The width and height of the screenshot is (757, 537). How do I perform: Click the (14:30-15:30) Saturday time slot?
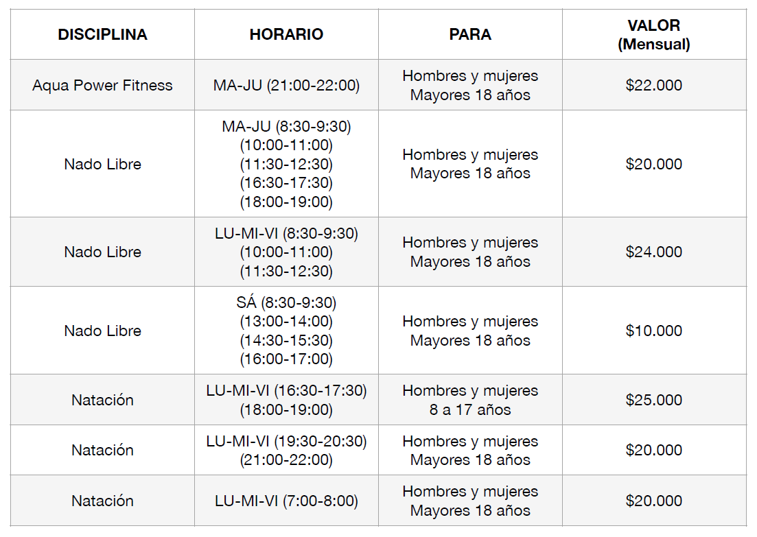[286, 340]
